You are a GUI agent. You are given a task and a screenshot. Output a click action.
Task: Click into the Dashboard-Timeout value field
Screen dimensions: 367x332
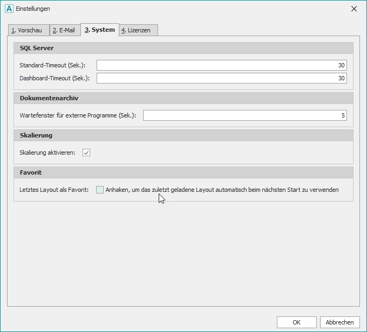221,78
